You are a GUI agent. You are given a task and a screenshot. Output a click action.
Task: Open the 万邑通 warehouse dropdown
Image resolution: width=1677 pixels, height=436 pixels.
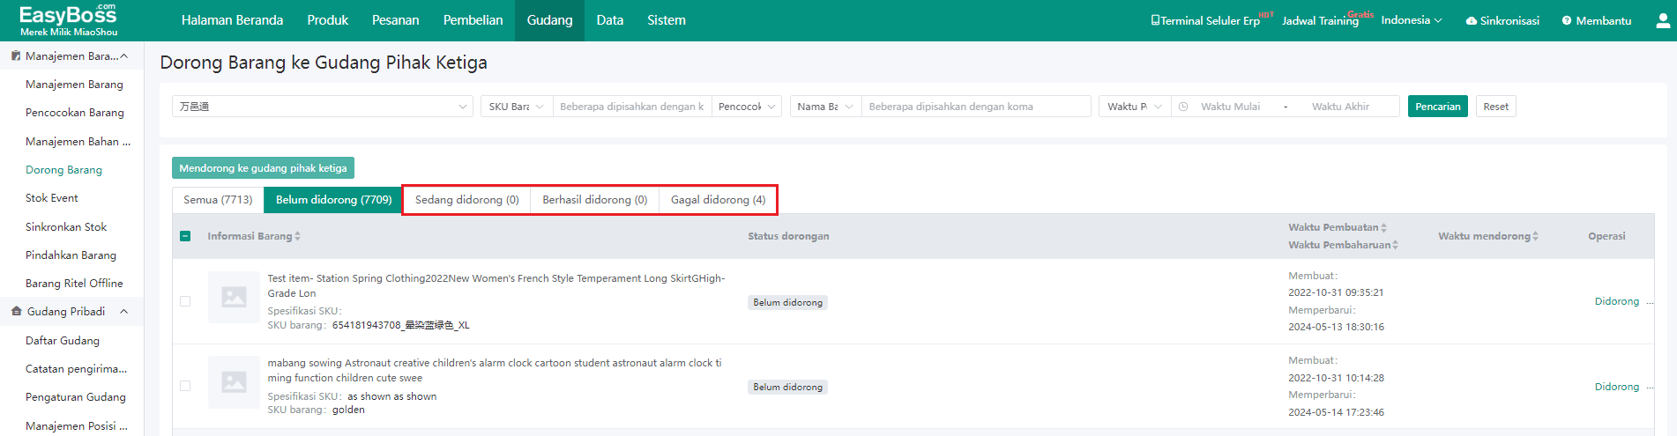323,107
